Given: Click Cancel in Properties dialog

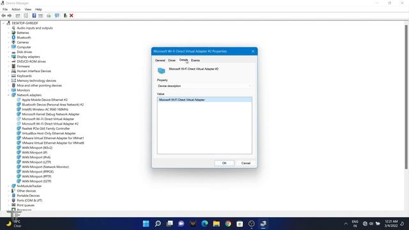Looking at the screenshot, I should [x=245, y=163].
